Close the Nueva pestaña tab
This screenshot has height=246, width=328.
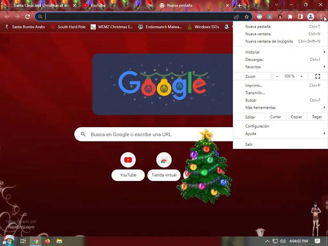point(227,5)
